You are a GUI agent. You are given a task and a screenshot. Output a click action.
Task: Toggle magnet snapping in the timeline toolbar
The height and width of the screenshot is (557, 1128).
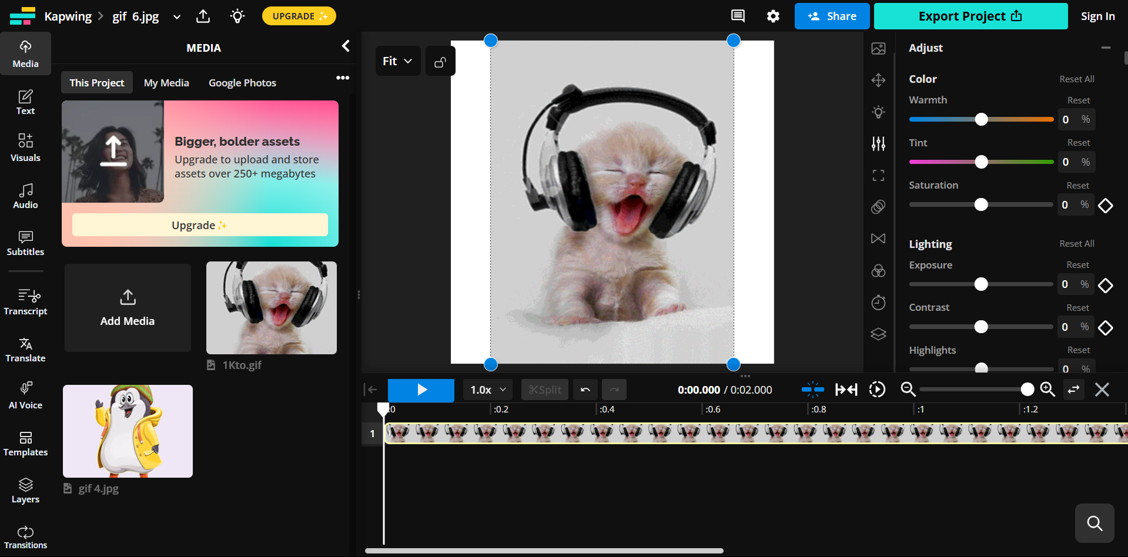point(812,389)
